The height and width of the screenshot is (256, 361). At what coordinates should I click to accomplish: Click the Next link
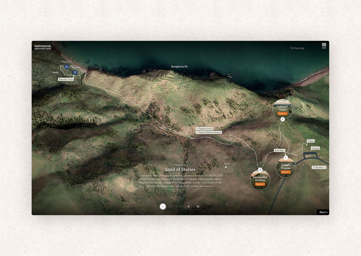point(323,212)
